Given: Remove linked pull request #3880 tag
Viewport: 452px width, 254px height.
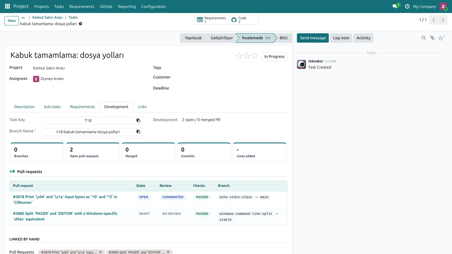Looking at the screenshot, I should coord(168,252).
